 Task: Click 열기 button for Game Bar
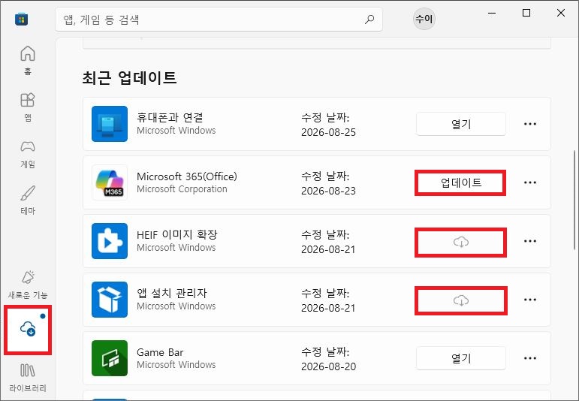tap(461, 358)
